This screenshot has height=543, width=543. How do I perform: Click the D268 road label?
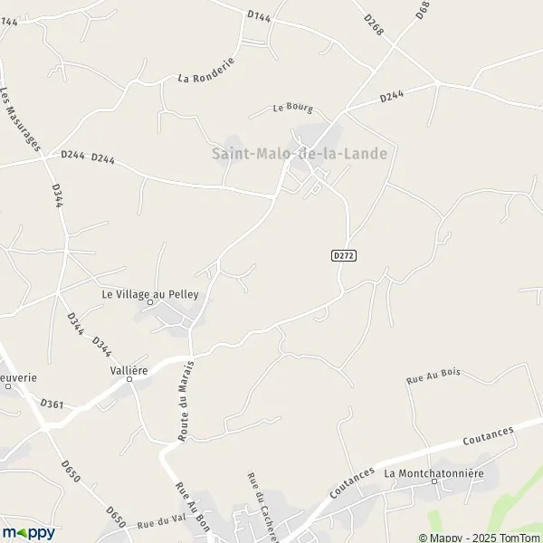[374, 24]
